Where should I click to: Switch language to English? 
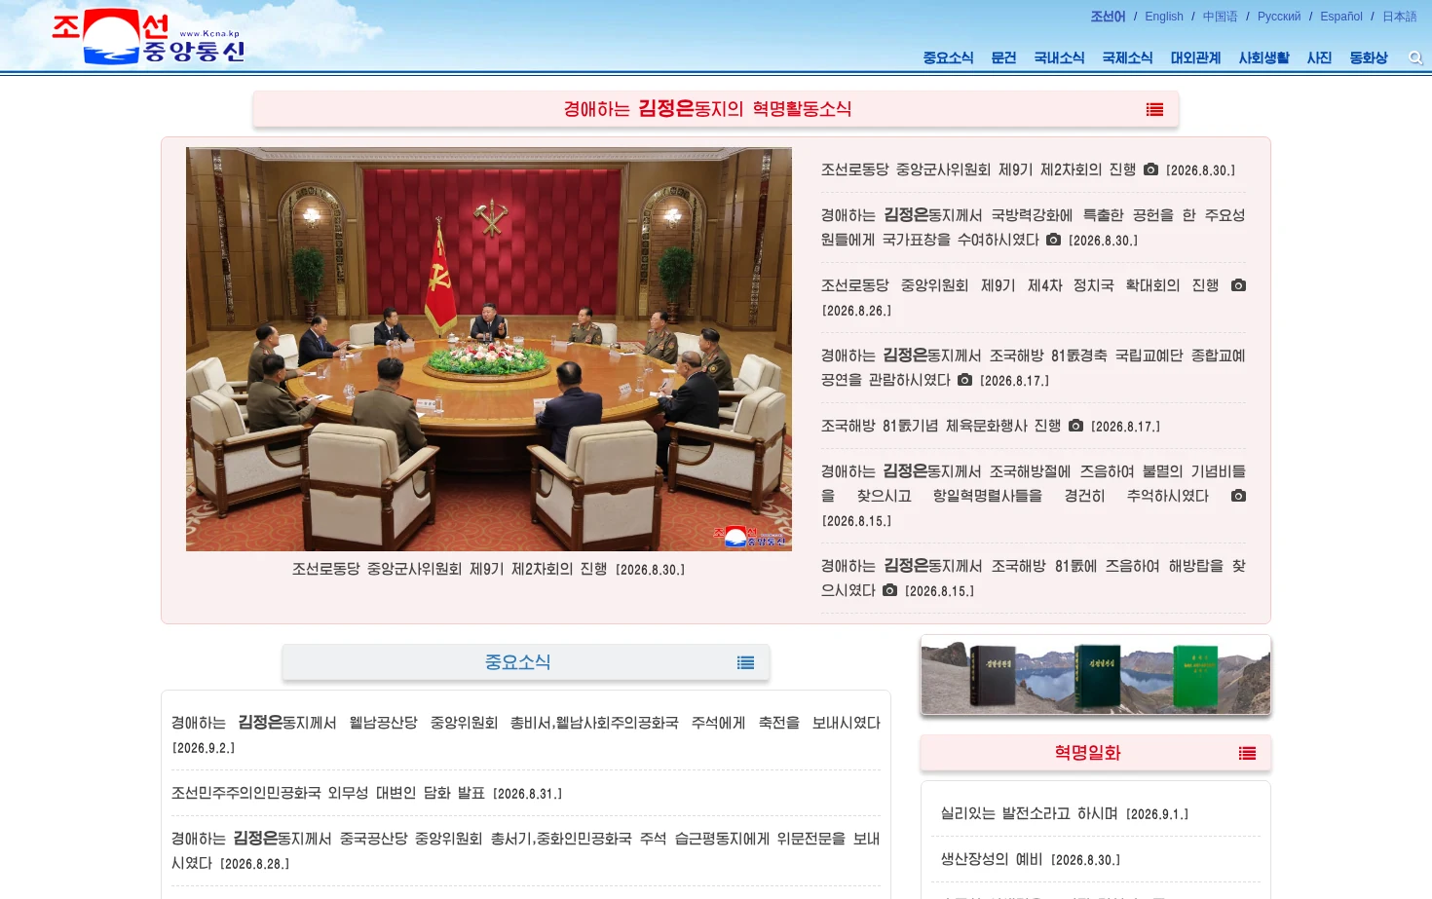1164,17
